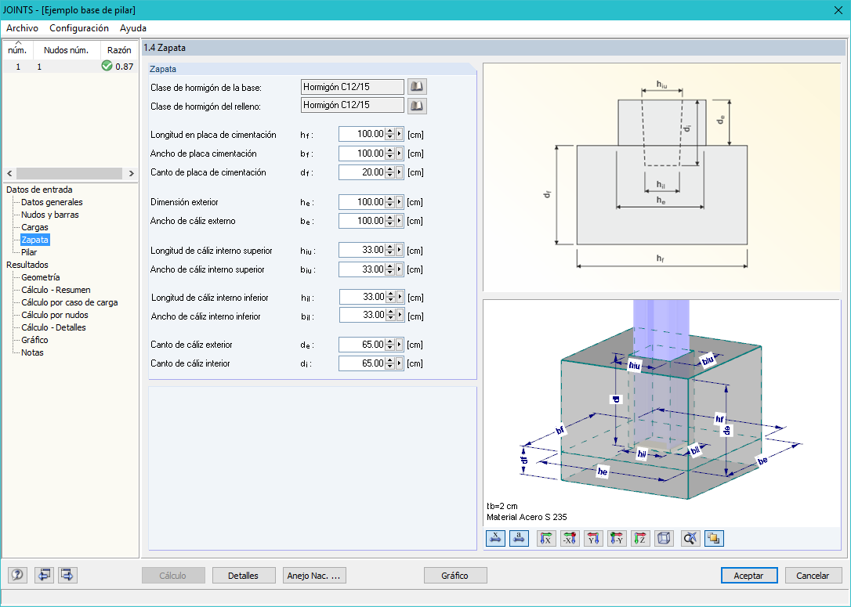Set 3D view in -X direction
Image resolution: width=851 pixels, height=607 pixels.
click(570, 538)
